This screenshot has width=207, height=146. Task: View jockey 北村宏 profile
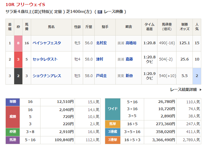pos(101,43)
